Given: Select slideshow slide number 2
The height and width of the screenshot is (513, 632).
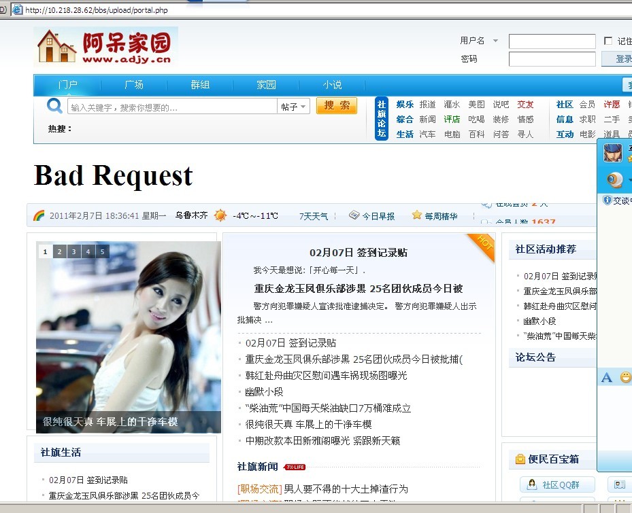Looking at the screenshot, I should 59,251.
